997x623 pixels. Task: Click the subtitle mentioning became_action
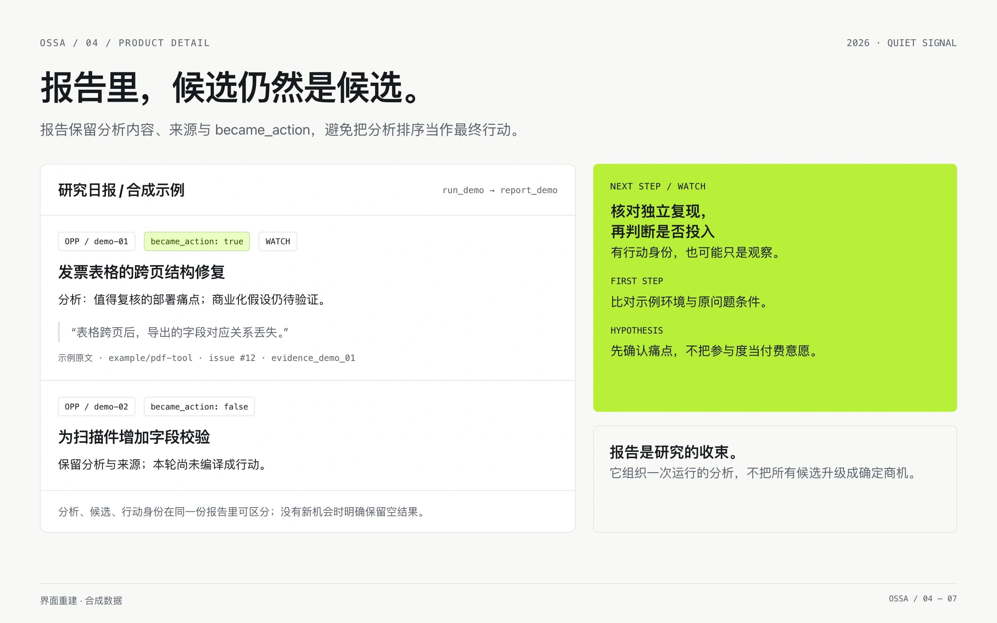coord(280,130)
